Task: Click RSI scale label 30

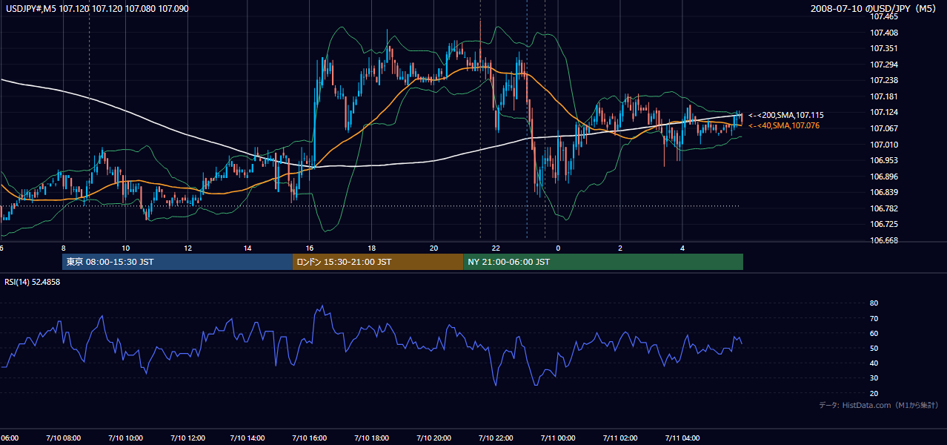Action: tap(874, 378)
